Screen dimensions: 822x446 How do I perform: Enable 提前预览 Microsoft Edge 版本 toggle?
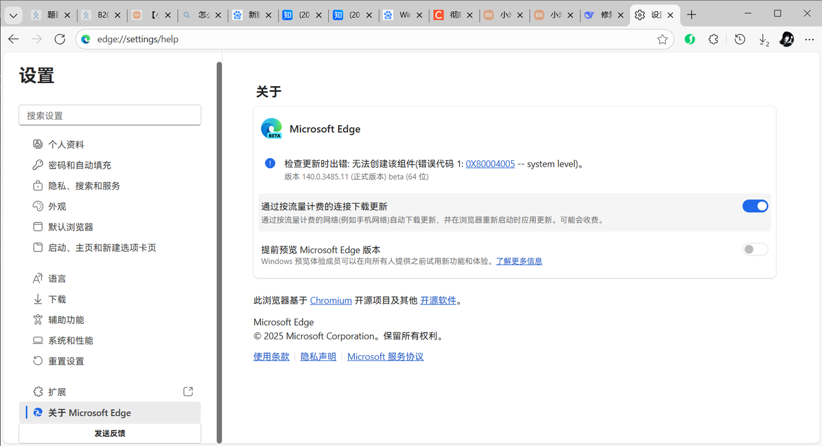pyautogui.click(x=755, y=249)
